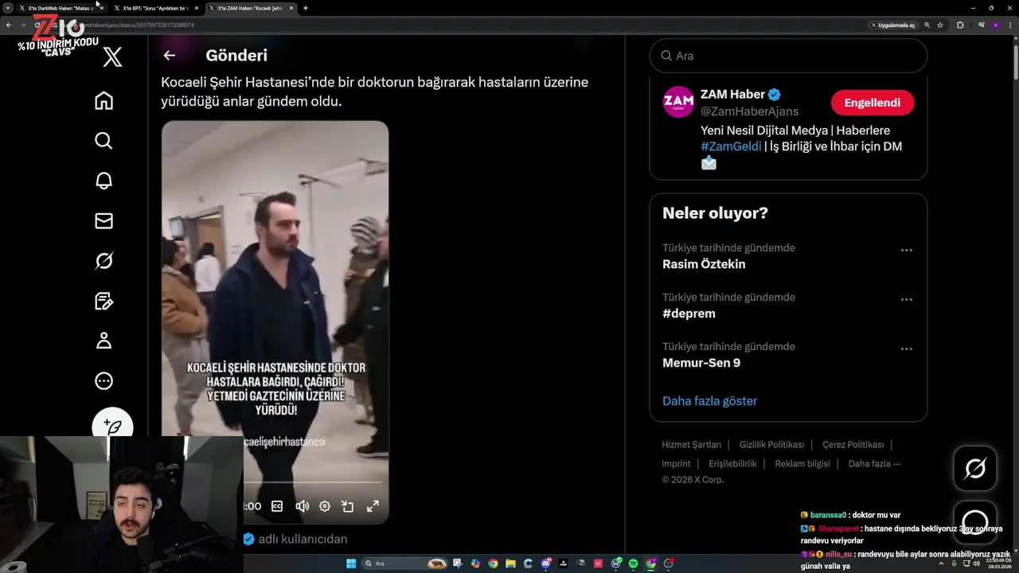Expand the video to fullscreen
Screen dimensions: 1019x573
pos(372,506)
